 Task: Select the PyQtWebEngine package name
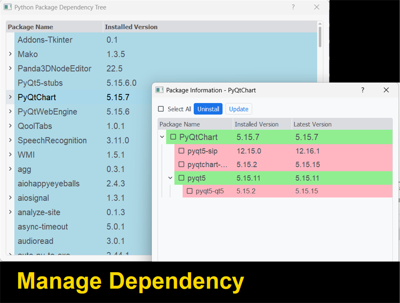tap(47, 112)
